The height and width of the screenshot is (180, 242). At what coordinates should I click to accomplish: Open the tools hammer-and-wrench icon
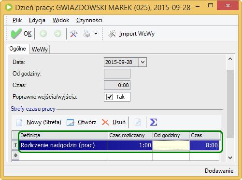(x=74, y=34)
